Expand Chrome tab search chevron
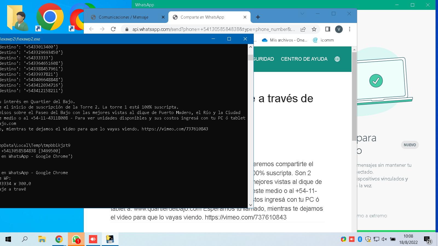Image resolution: width=438 pixels, height=246 pixels. pyautogui.click(x=302, y=13)
